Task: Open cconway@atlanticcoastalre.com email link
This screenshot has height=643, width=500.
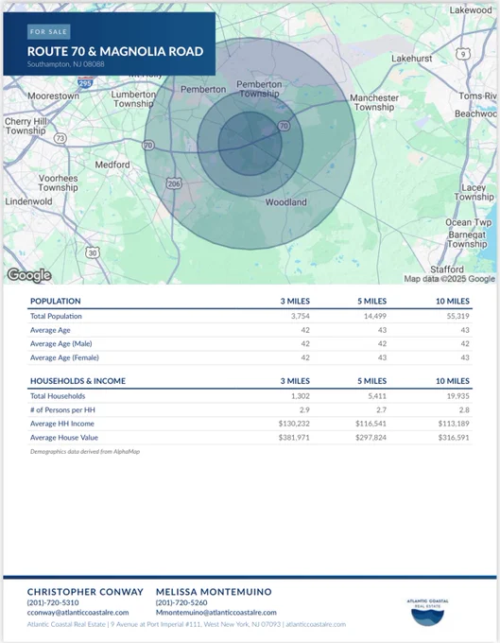Action: [x=78, y=612]
